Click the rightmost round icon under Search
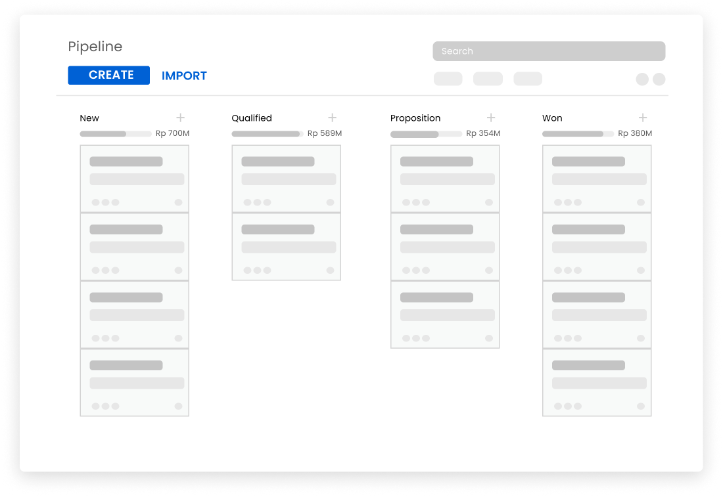The image size is (723, 497). (659, 79)
